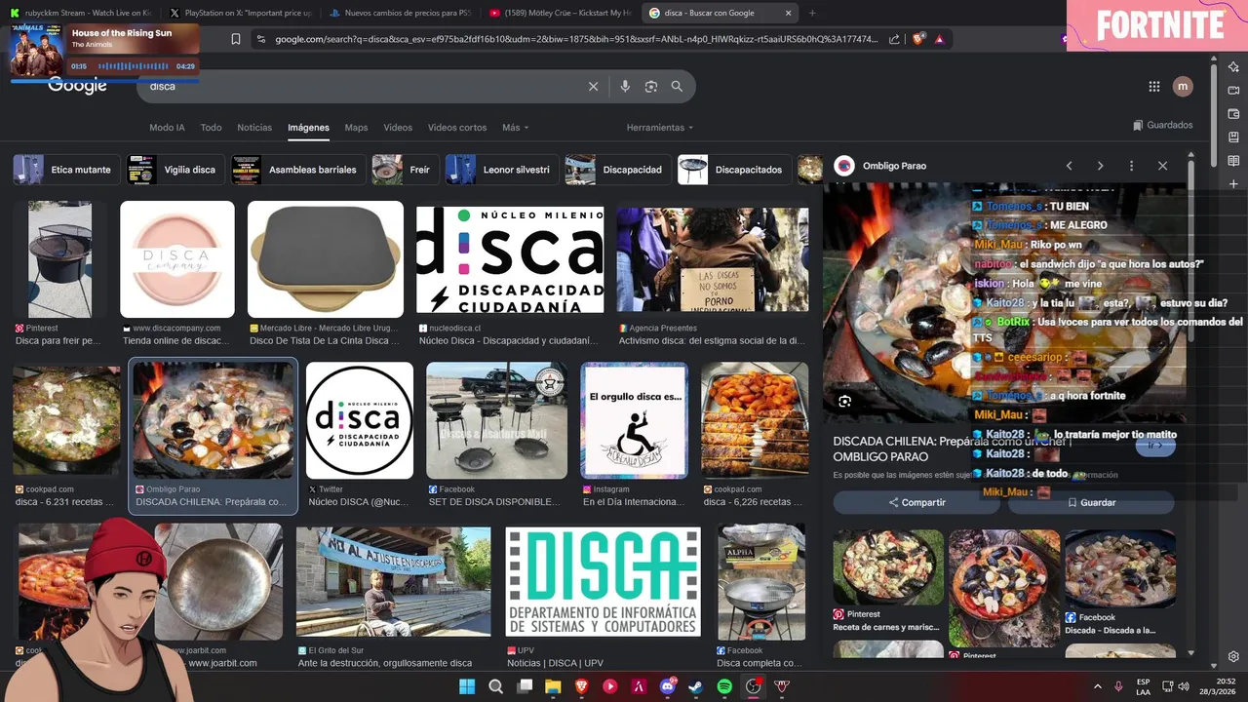The width and height of the screenshot is (1248, 702).
Task: Switch to the Todo results tab
Action: coord(211,128)
